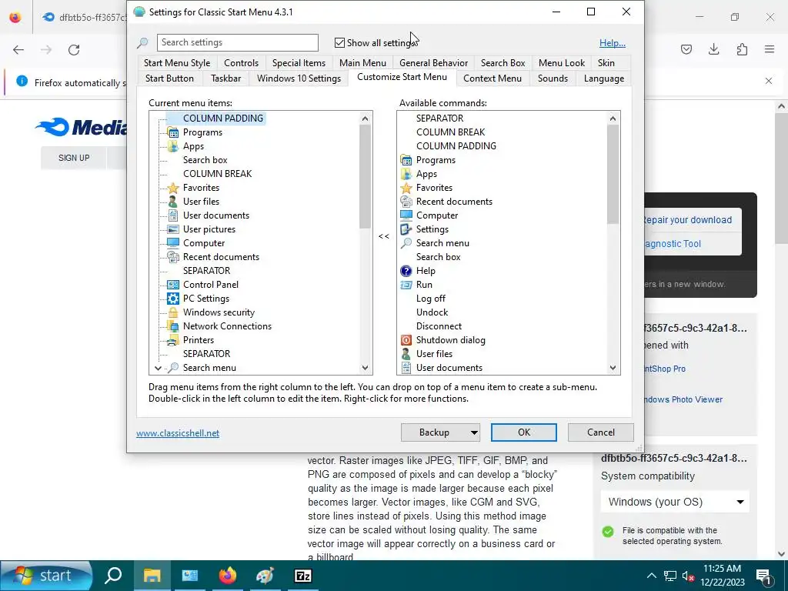Click the User documents icon in left list
This screenshot has width=788, height=591.
(x=173, y=215)
